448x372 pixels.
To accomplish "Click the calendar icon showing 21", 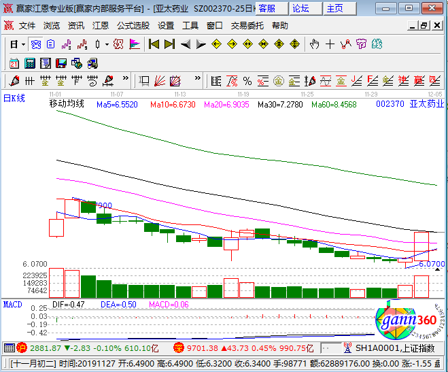I will coord(14,63).
